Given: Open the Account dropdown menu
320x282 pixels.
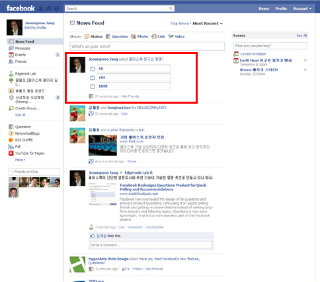Looking at the screenshot, I should click(302, 9).
